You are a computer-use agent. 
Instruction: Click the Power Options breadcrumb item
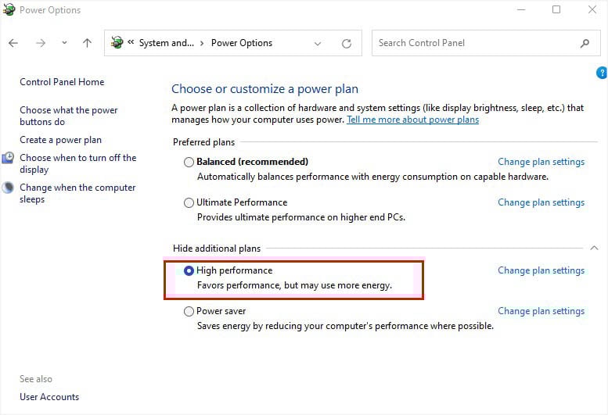242,43
